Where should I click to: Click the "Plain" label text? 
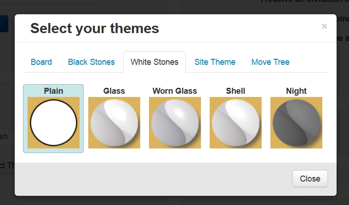pos(53,91)
